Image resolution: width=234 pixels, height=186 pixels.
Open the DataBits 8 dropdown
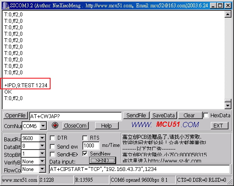tap(42, 146)
